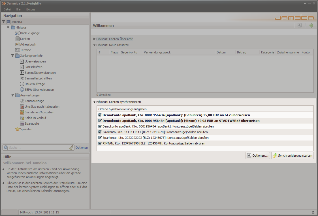Start sync with Synchronisierung starten

click(293, 155)
